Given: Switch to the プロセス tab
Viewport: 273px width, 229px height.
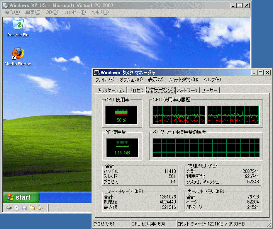Looking at the screenshot, I should 136,91.
